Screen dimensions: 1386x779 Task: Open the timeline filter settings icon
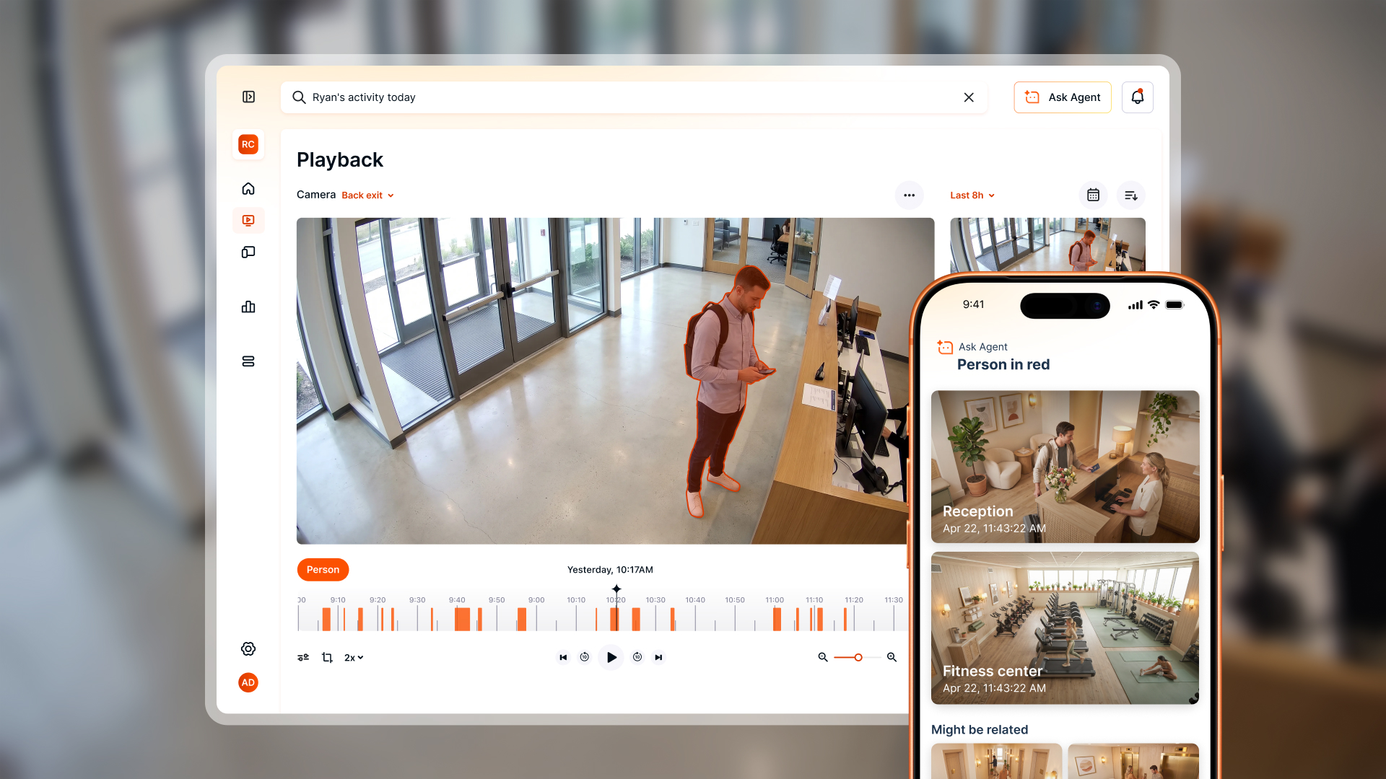pos(303,658)
